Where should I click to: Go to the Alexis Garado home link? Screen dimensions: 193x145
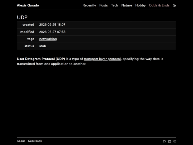(x=28, y=5)
